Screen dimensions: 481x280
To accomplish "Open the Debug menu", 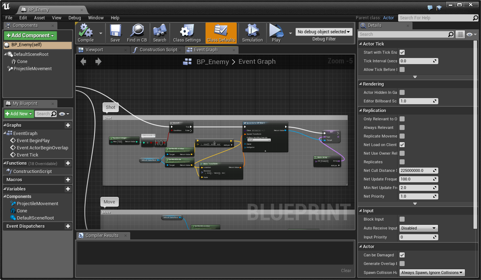I will coord(75,18).
